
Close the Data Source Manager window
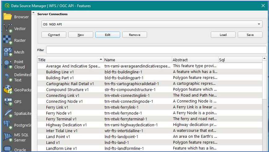[263, 6]
